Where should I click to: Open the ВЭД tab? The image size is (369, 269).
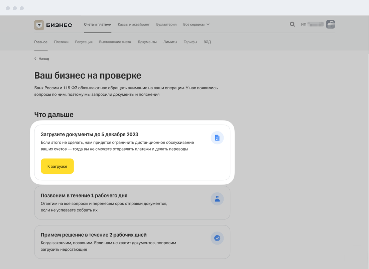pyautogui.click(x=207, y=42)
